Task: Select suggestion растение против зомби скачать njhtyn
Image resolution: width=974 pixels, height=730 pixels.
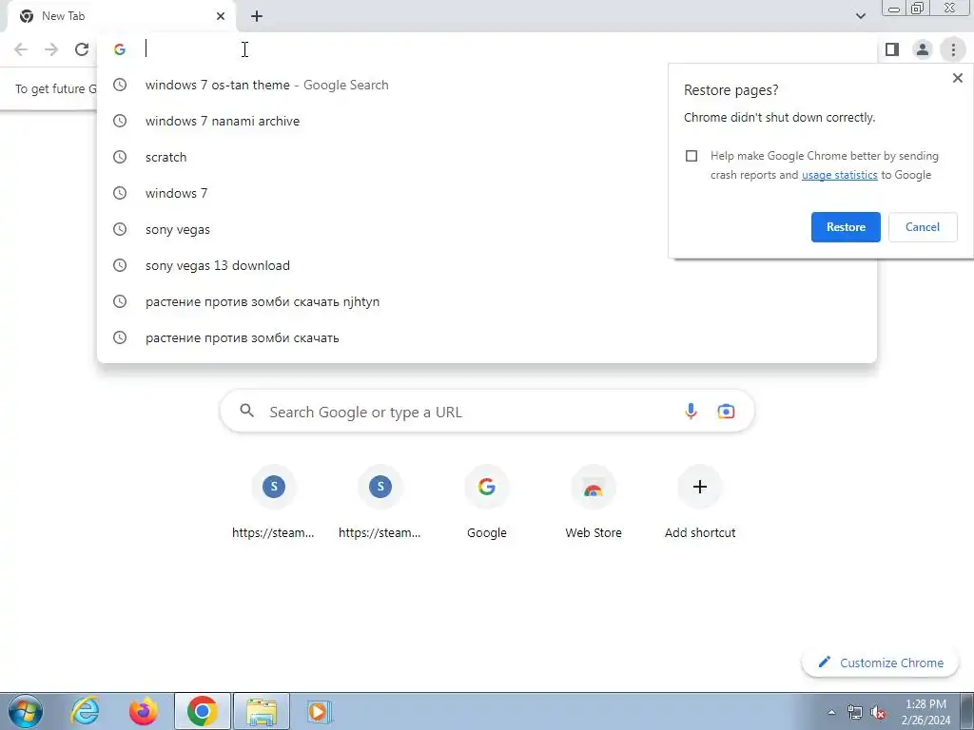Action: 487,301
